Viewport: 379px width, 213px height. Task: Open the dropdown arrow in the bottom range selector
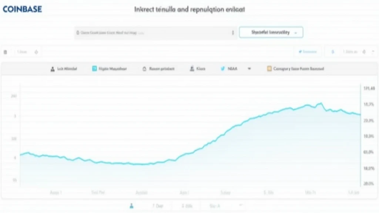241,205
